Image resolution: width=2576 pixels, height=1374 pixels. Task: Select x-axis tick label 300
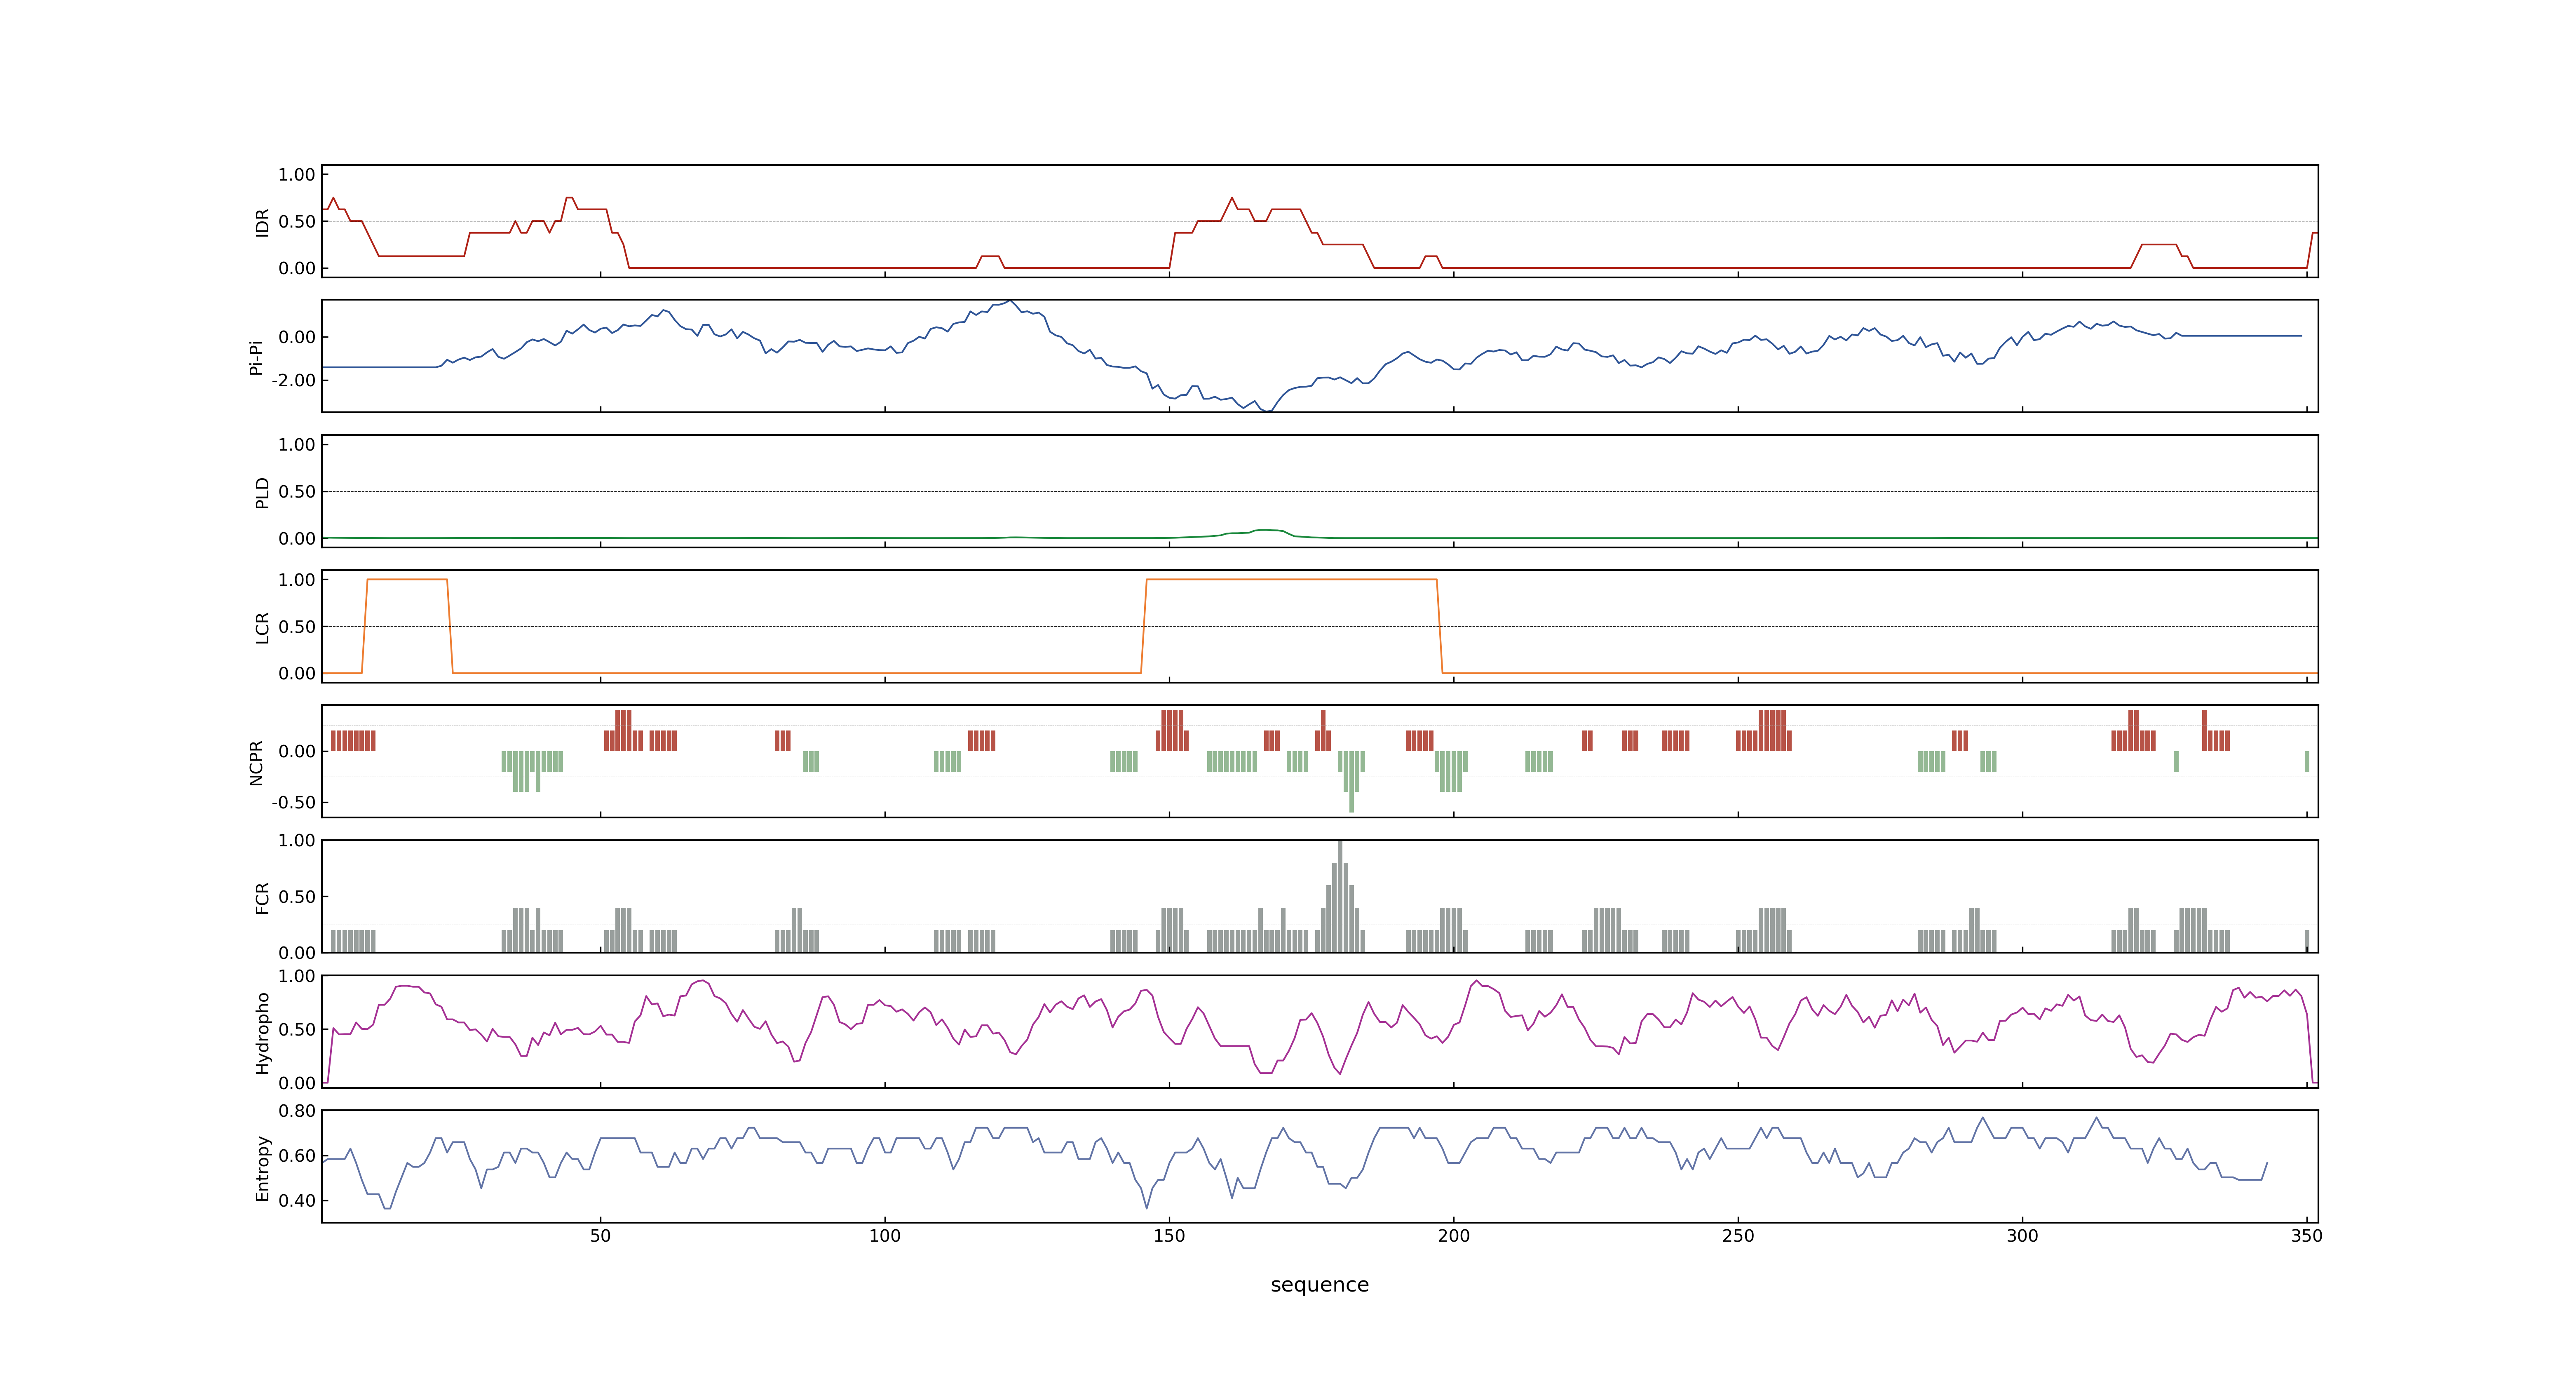tap(2022, 1236)
